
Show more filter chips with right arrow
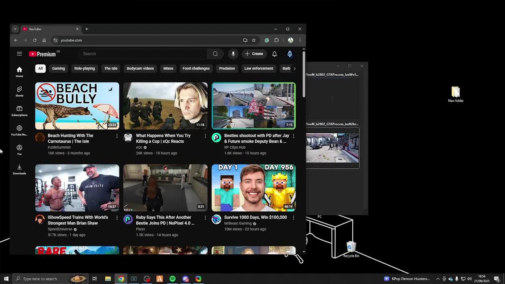click(x=294, y=69)
